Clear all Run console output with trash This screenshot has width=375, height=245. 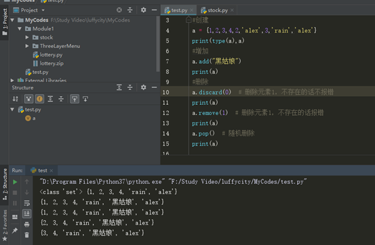[x=27, y=235]
